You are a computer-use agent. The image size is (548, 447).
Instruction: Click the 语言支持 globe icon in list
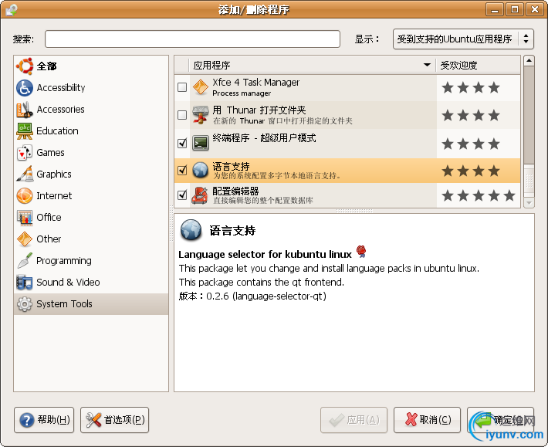pos(201,170)
